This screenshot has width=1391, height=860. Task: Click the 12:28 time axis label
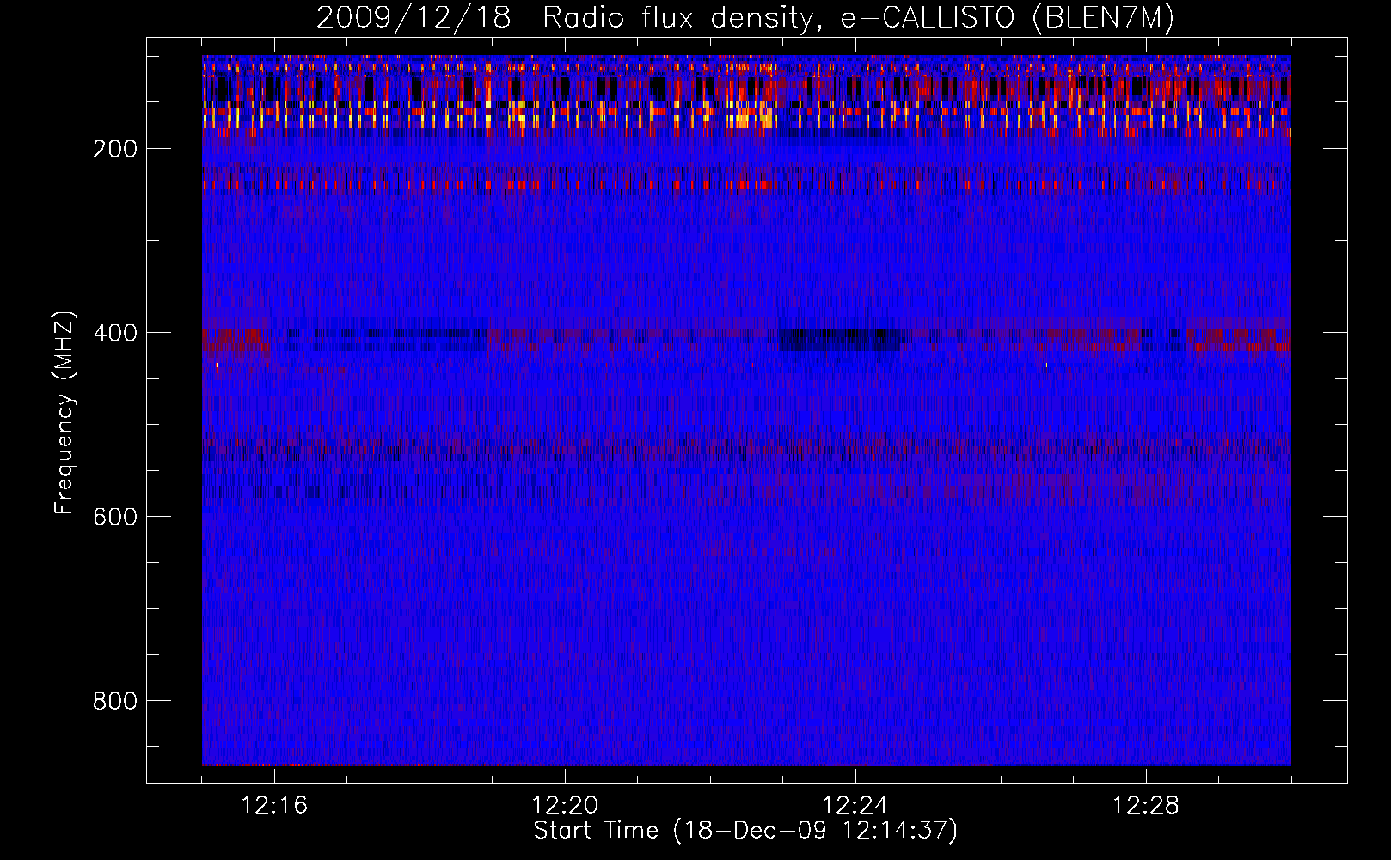[1146, 806]
